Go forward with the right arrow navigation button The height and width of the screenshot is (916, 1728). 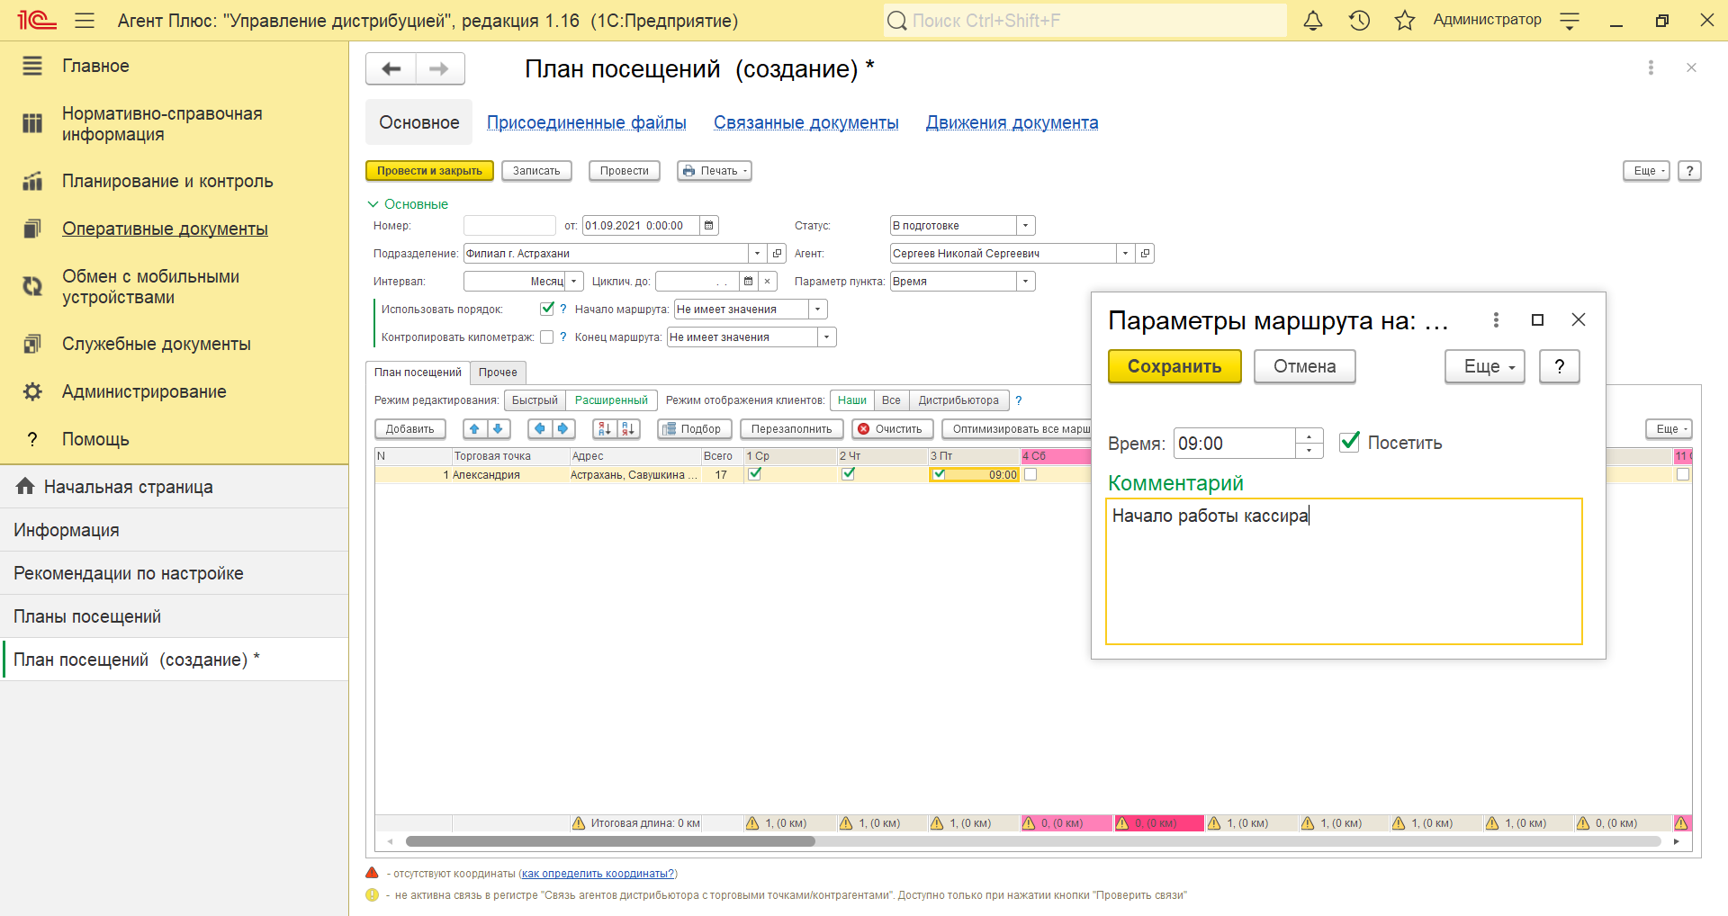tap(439, 68)
